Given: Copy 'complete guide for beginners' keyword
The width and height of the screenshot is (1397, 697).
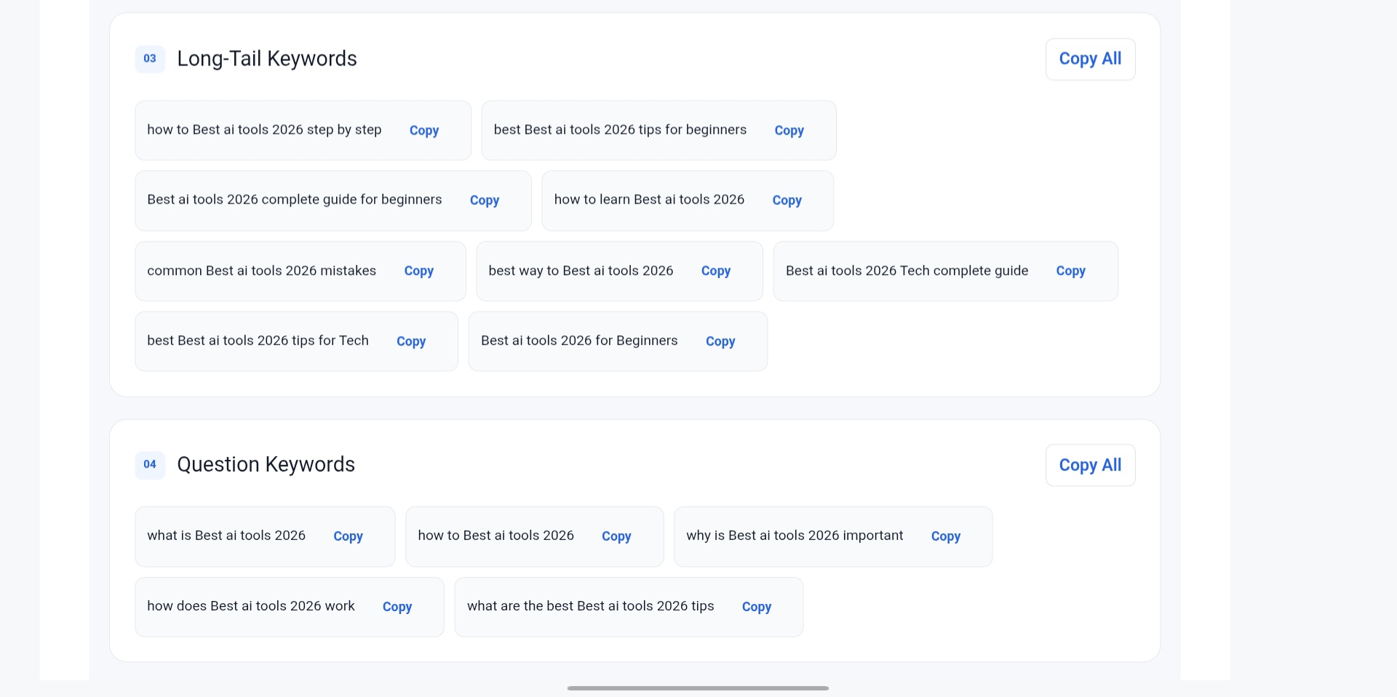Looking at the screenshot, I should click(485, 200).
